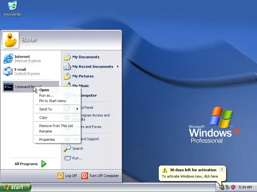257x192 pixels.
Task: Expand My Recent Documents submenu arrow
Action: (118, 67)
